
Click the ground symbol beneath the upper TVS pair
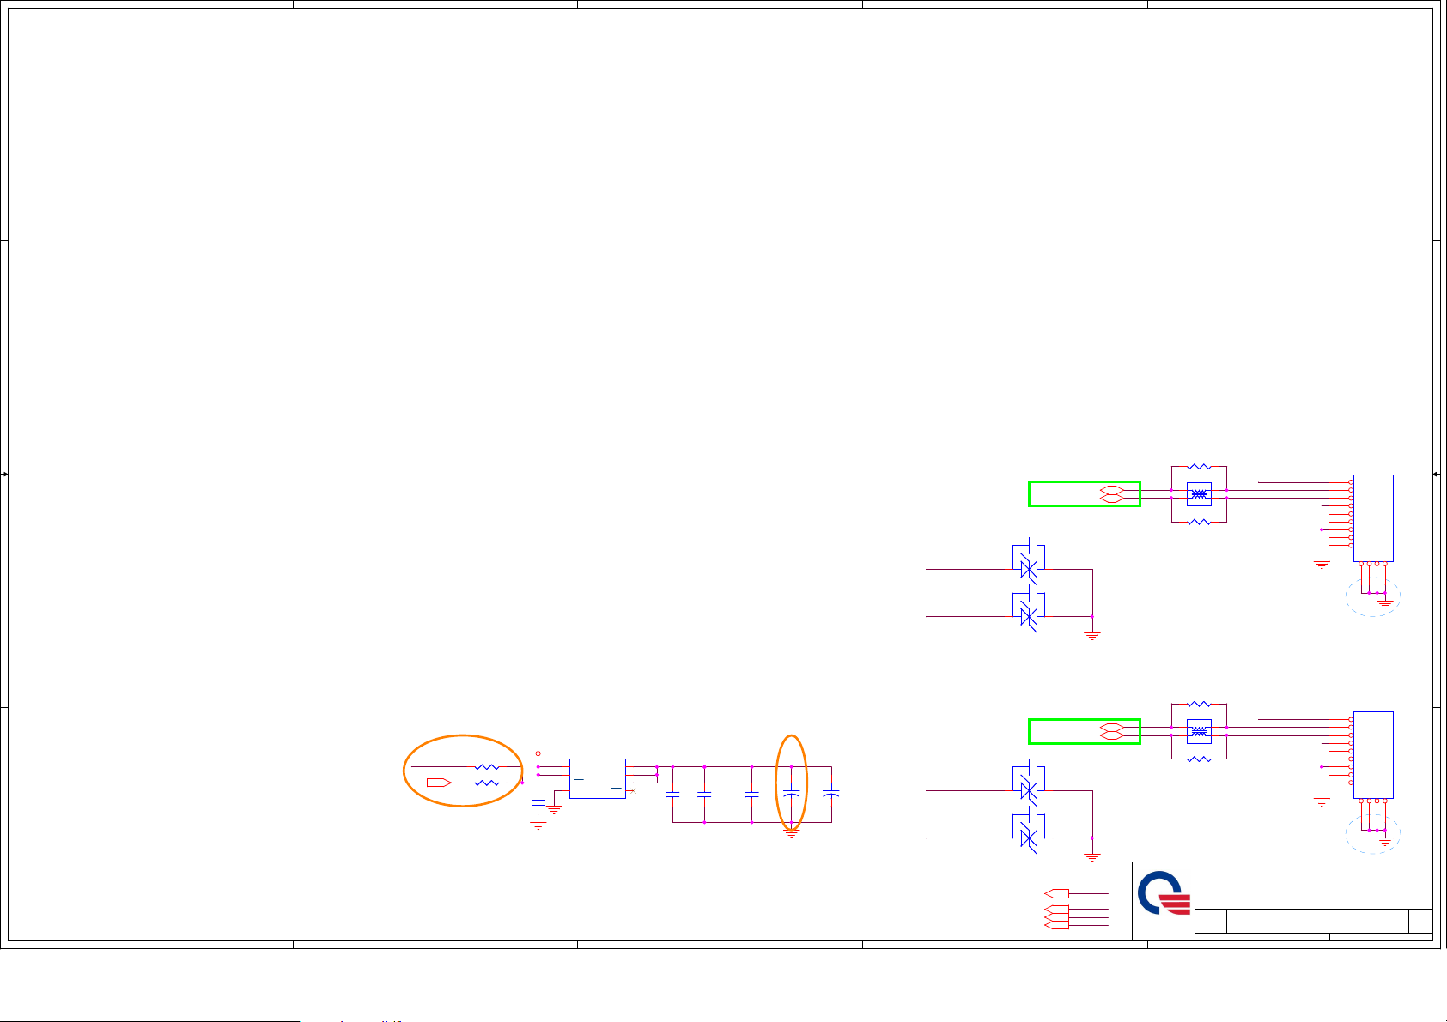pyautogui.click(x=1092, y=636)
